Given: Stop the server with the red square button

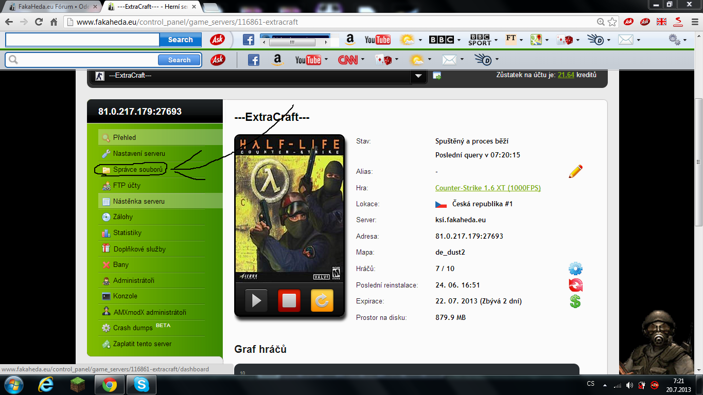Looking at the screenshot, I should click(289, 301).
